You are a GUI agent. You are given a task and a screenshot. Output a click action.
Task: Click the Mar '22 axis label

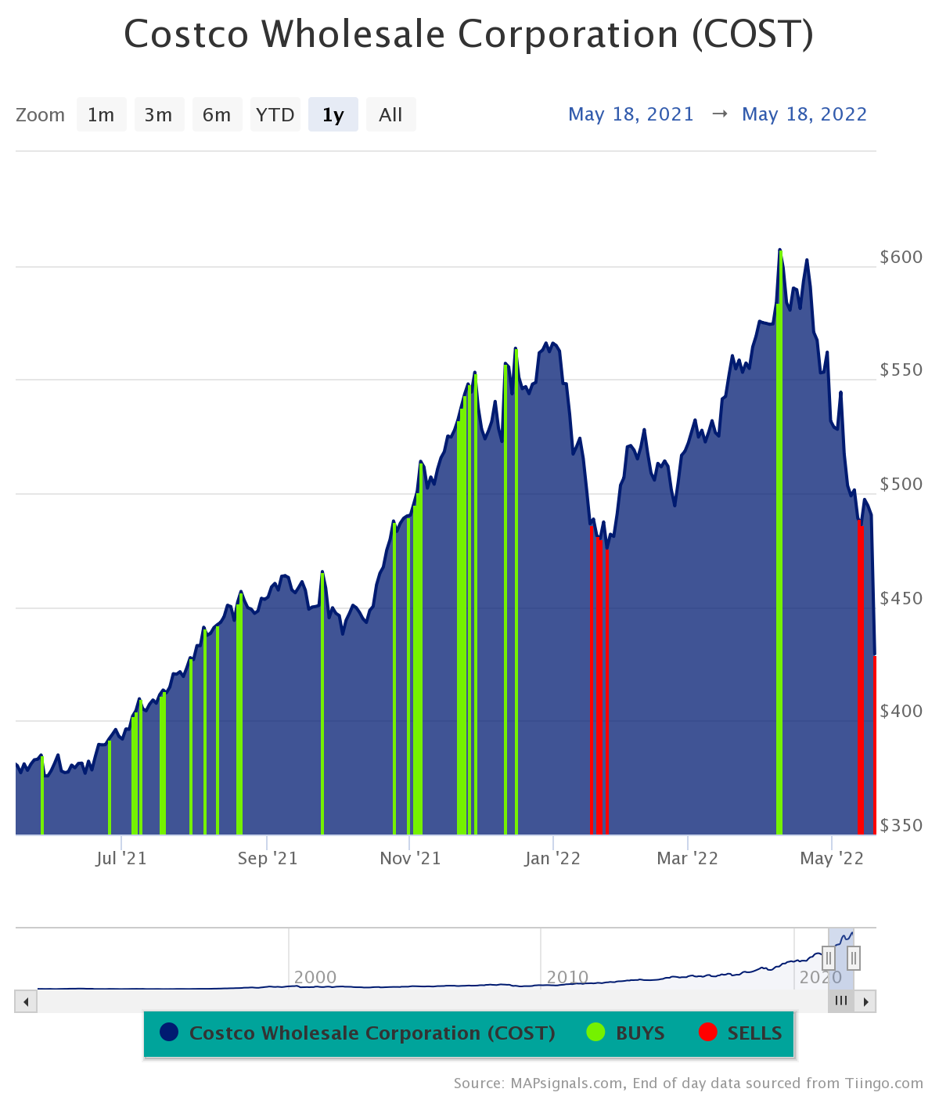tap(687, 858)
